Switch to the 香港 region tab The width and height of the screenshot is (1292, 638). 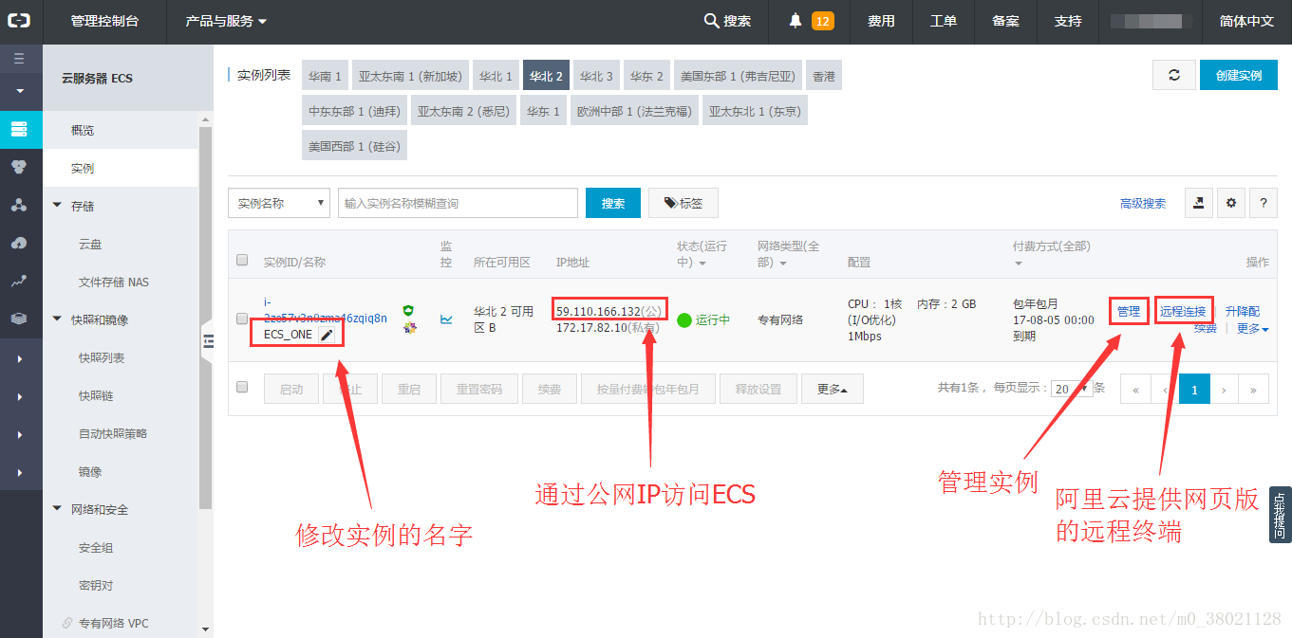824,76
